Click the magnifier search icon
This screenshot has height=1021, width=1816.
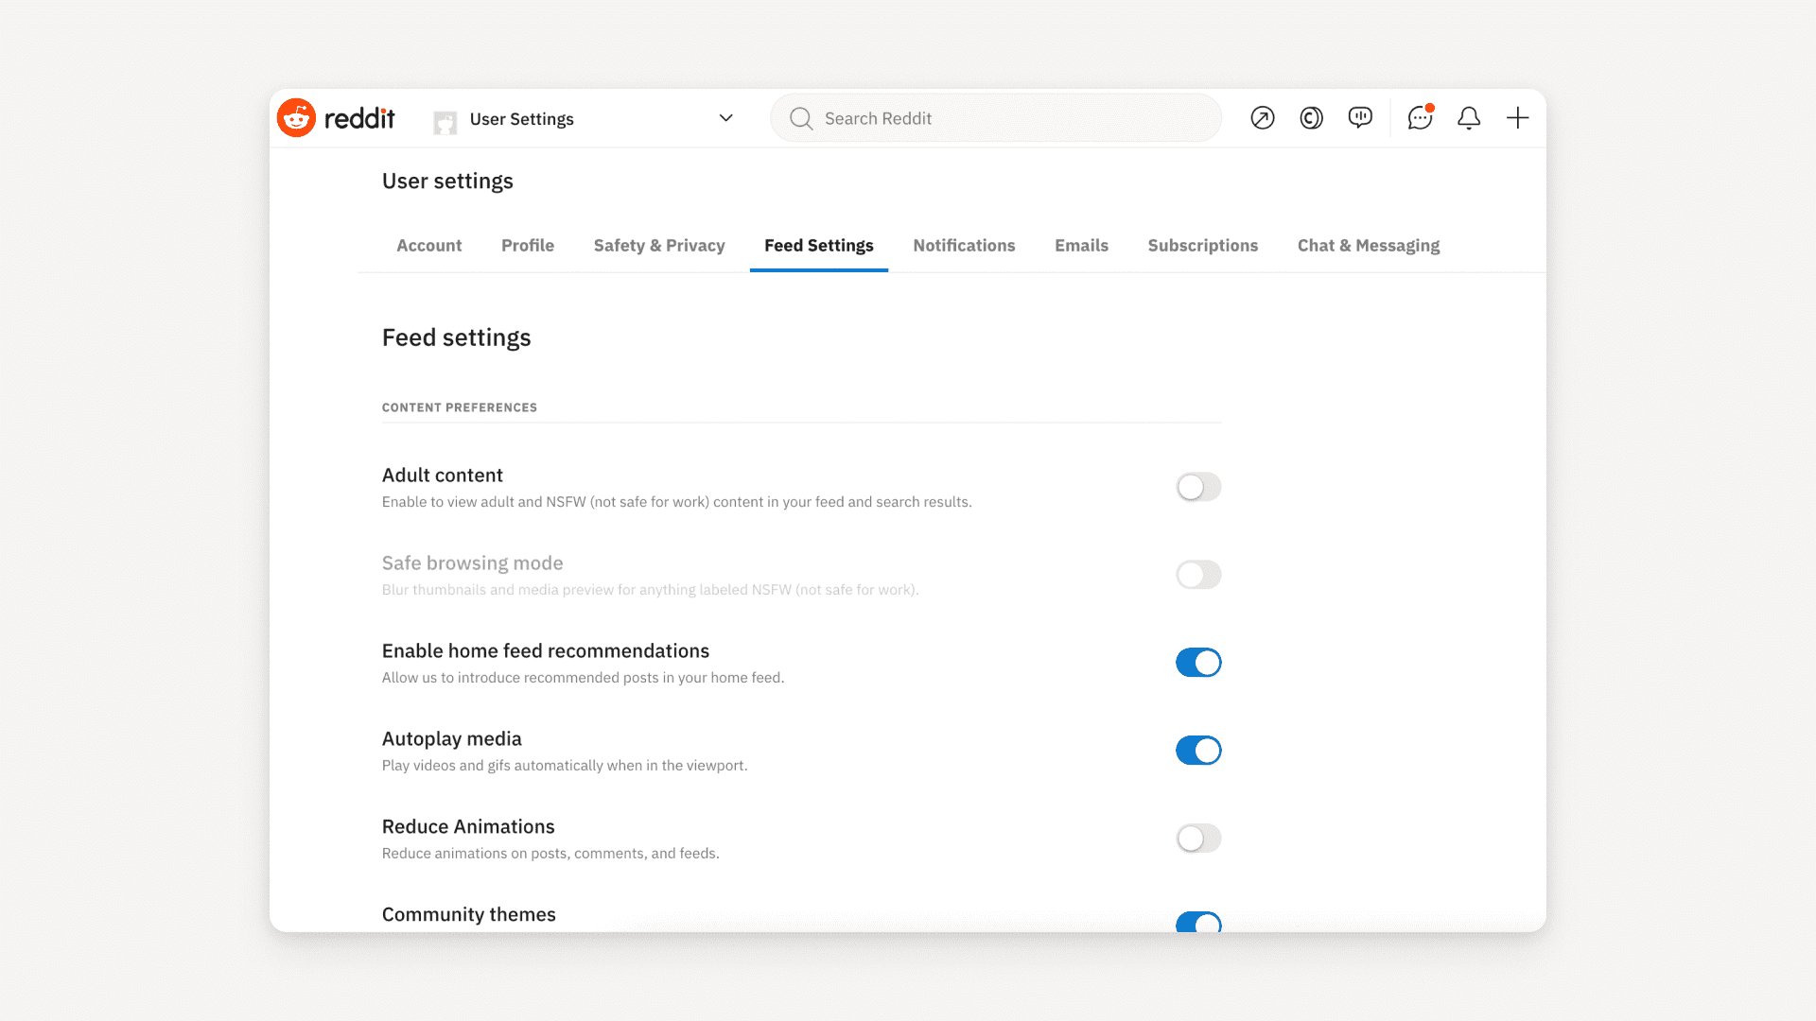tap(801, 118)
